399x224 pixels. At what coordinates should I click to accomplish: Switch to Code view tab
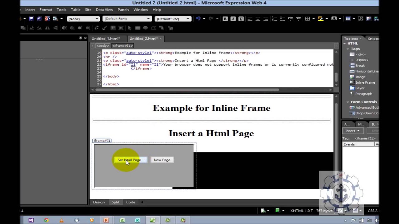[x=131, y=202]
